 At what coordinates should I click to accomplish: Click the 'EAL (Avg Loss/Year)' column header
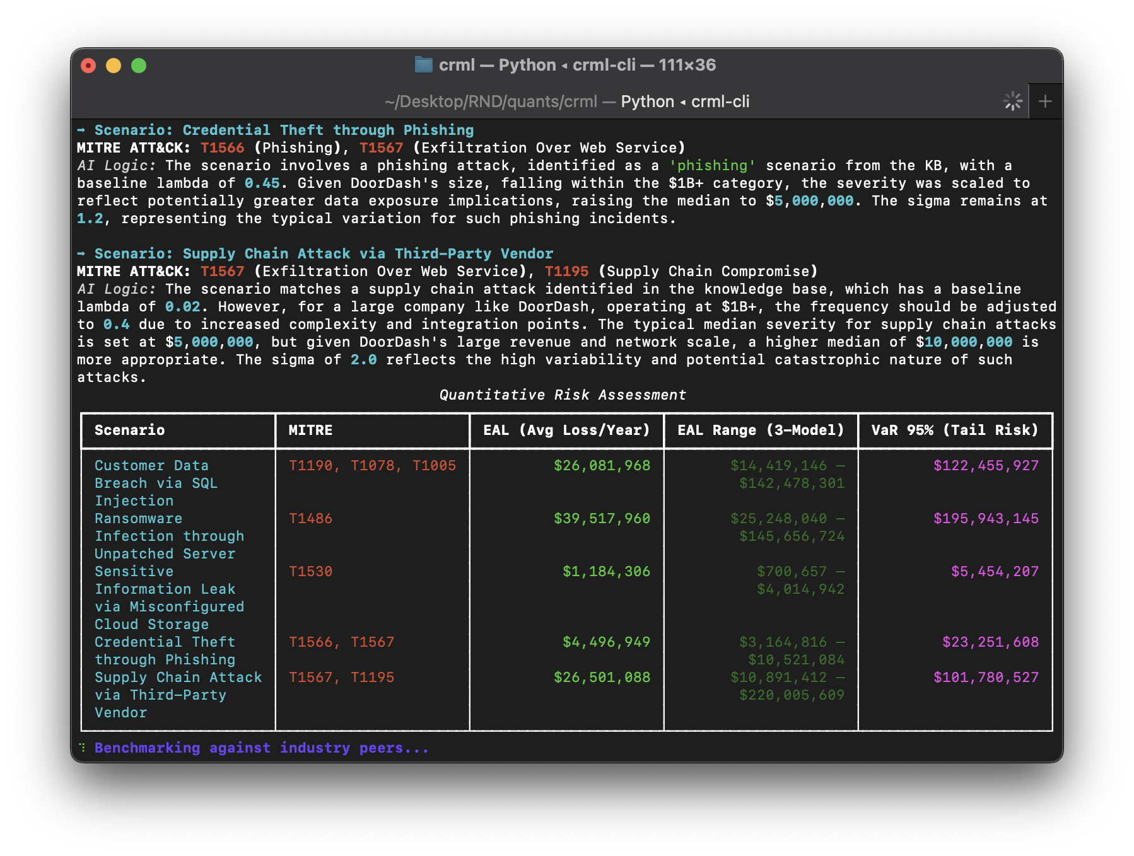[x=566, y=431]
